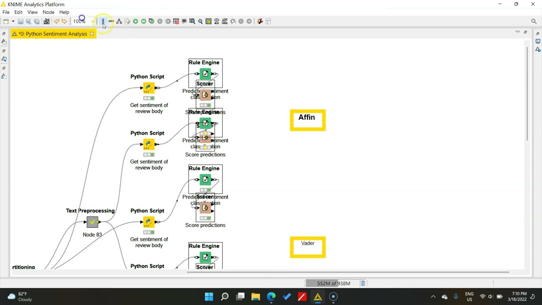This screenshot has width=542, height=305.
Task: Expand the system tray hidden icons chevron
Action: (433, 297)
